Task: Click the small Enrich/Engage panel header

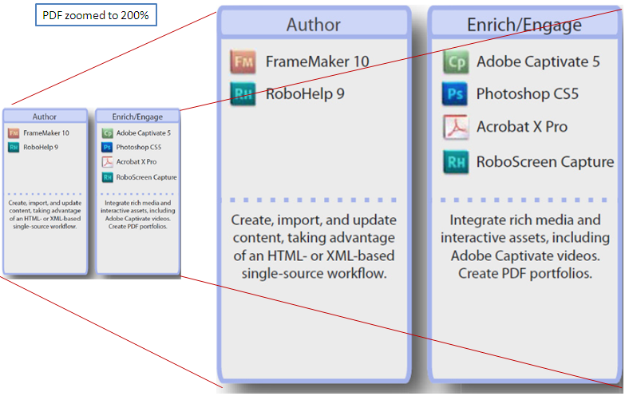Action: coord(138,117)
